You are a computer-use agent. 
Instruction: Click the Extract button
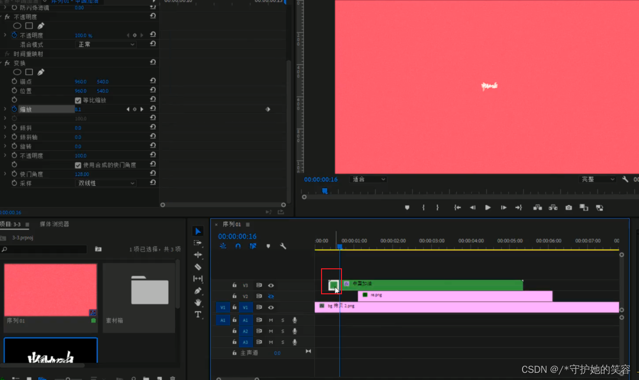[x=553, y=208]
